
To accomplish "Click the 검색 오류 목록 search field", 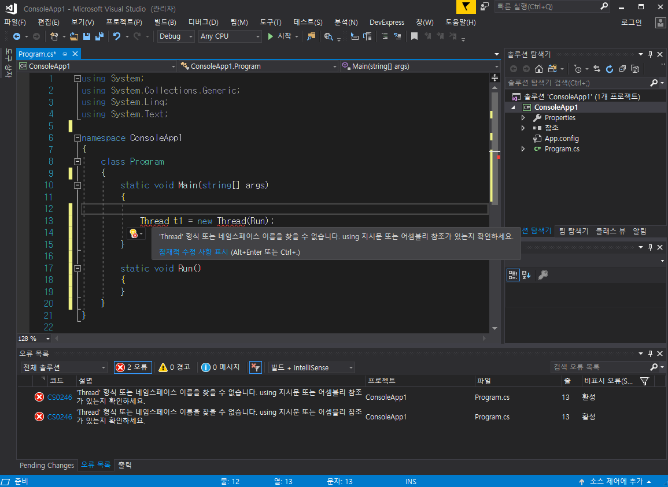I will tap(604, 367).
